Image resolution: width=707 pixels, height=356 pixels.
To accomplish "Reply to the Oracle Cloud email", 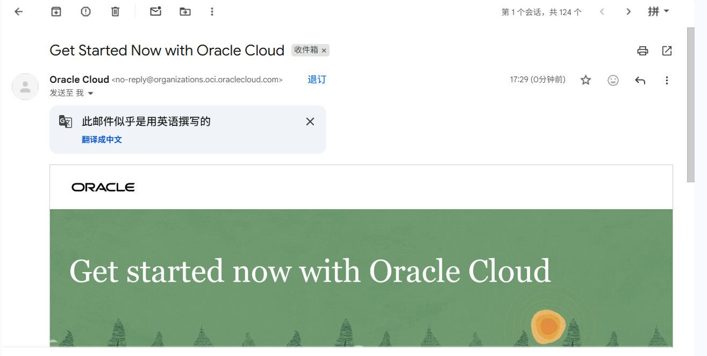I will [x=640, y=80].
